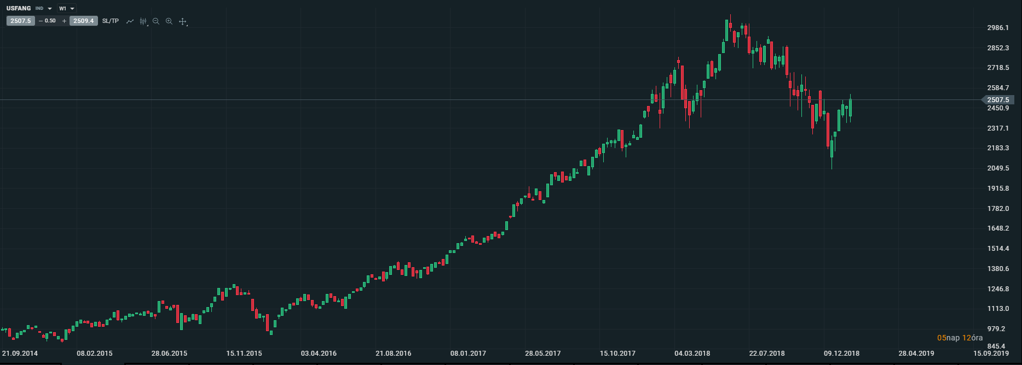Click the 2507.5 sell price button

pyautogui.click(x=20, y=21)
